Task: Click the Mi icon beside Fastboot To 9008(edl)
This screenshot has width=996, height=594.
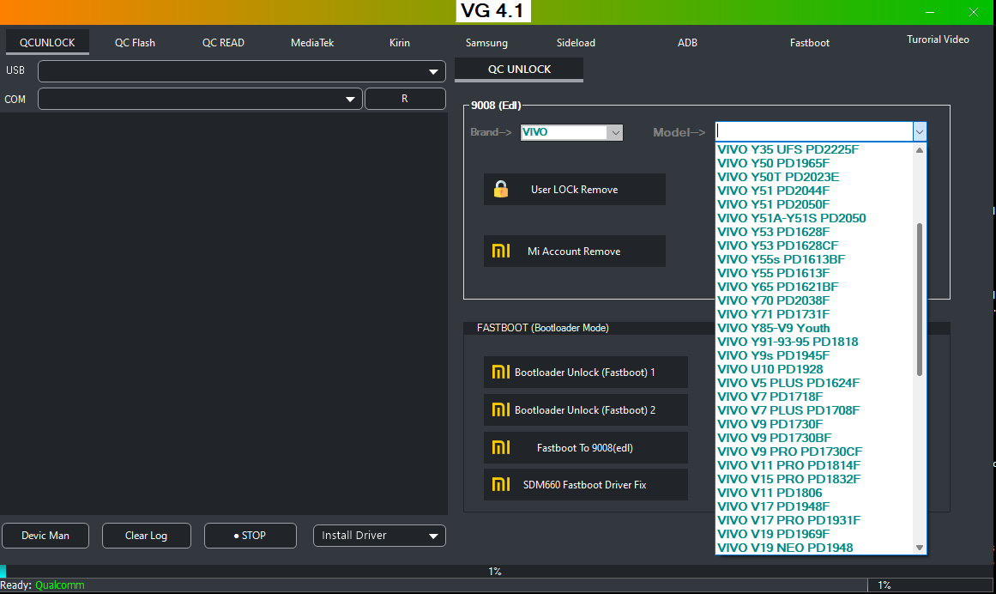Action: click(503, 447)
